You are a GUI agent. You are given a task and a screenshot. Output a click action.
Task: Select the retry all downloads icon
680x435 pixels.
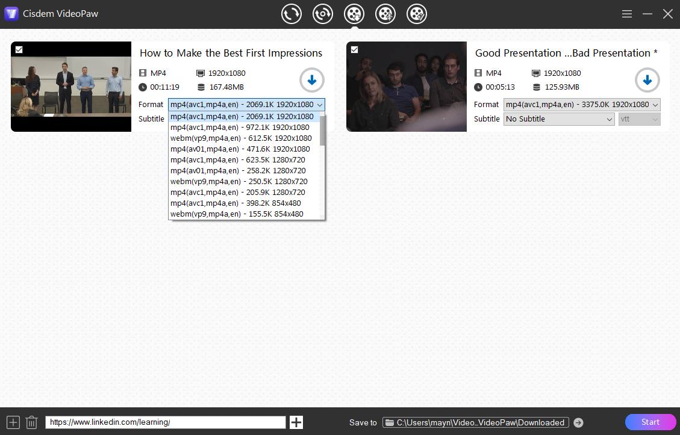(x=323, y=13)
